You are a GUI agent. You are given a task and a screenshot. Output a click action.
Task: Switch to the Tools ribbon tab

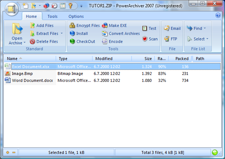(x=52, y=16)
